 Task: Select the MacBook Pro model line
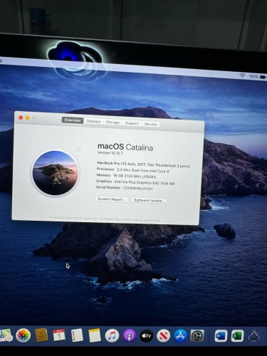click(144, 164)
